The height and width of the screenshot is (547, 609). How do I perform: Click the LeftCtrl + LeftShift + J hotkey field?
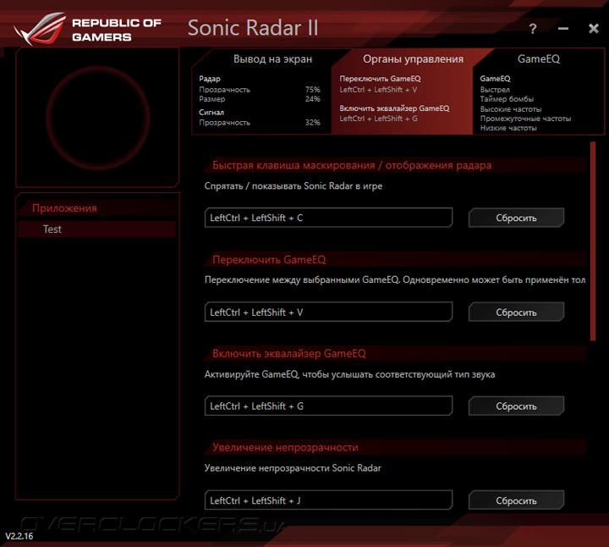tap(328, 500)
